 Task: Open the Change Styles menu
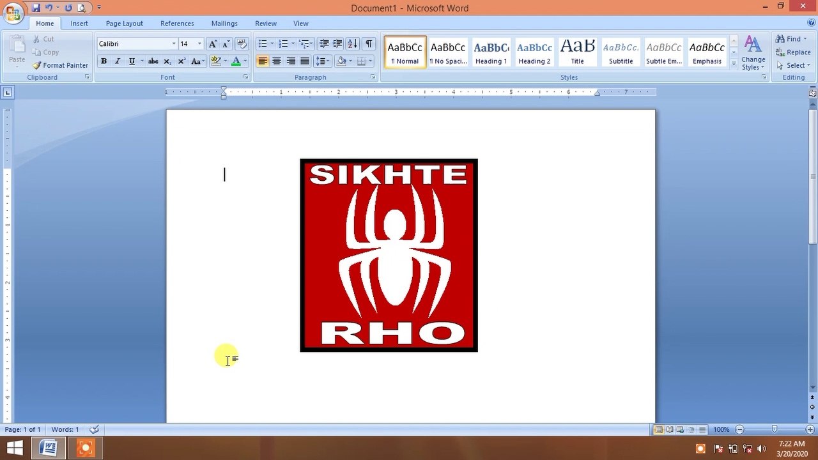(753, 54)
